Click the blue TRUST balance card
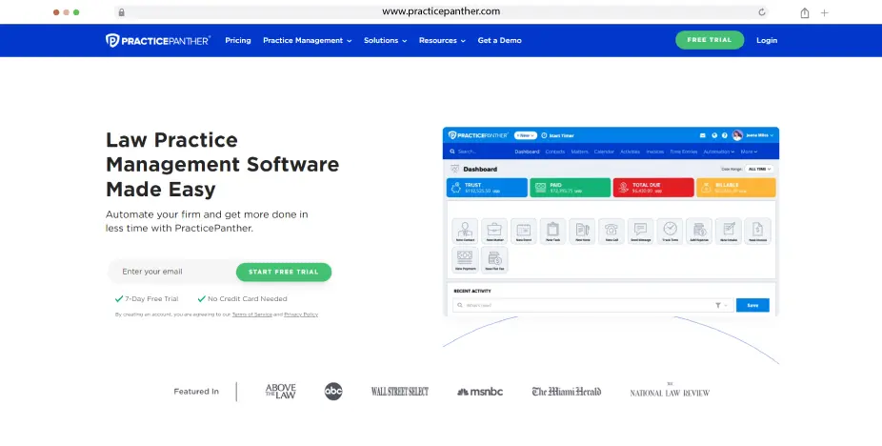This screenshot has height=446, width=882. pos(487,188)
